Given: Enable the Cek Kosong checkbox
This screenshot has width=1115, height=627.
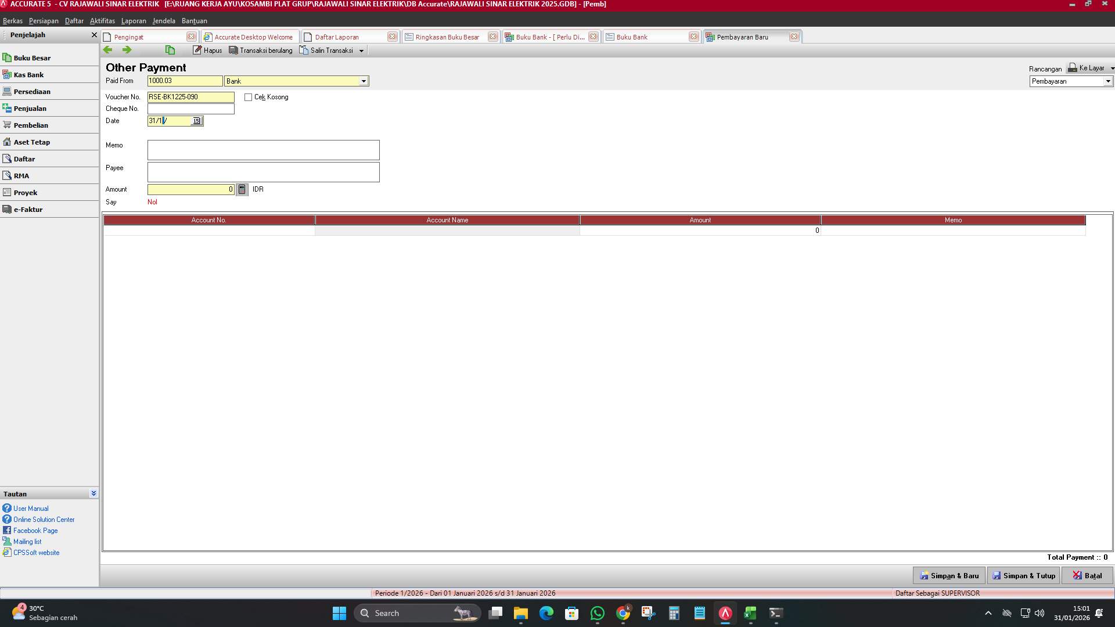Looking at the screenshot, I should (249, 97).
